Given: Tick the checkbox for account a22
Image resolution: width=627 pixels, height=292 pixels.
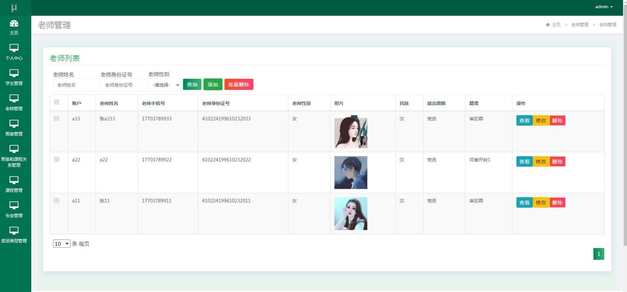Looking at the screenshot, I should point(57,160).
